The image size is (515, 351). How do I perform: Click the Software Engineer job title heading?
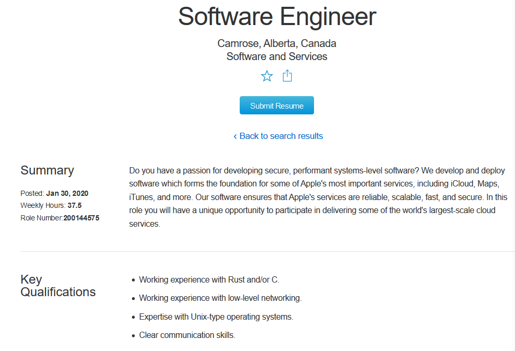coord(277,17)
